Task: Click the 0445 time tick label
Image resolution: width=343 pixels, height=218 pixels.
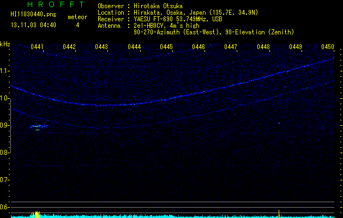Action: [x=166, y=47]
